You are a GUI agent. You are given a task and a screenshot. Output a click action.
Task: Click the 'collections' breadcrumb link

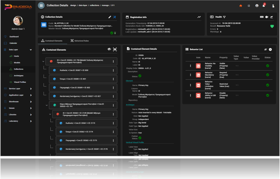coord(94,5)
